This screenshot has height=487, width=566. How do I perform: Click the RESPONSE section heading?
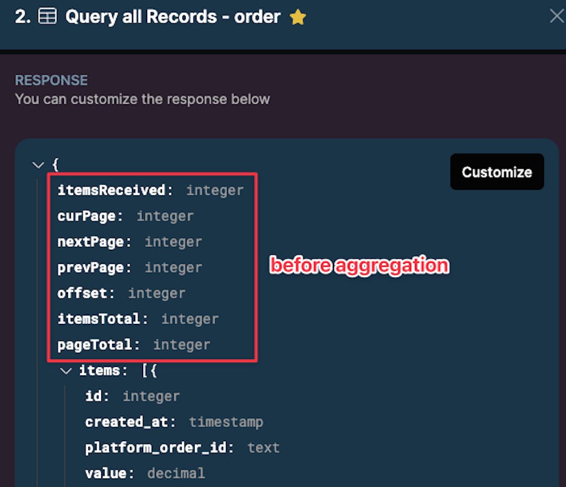point(52,80)
